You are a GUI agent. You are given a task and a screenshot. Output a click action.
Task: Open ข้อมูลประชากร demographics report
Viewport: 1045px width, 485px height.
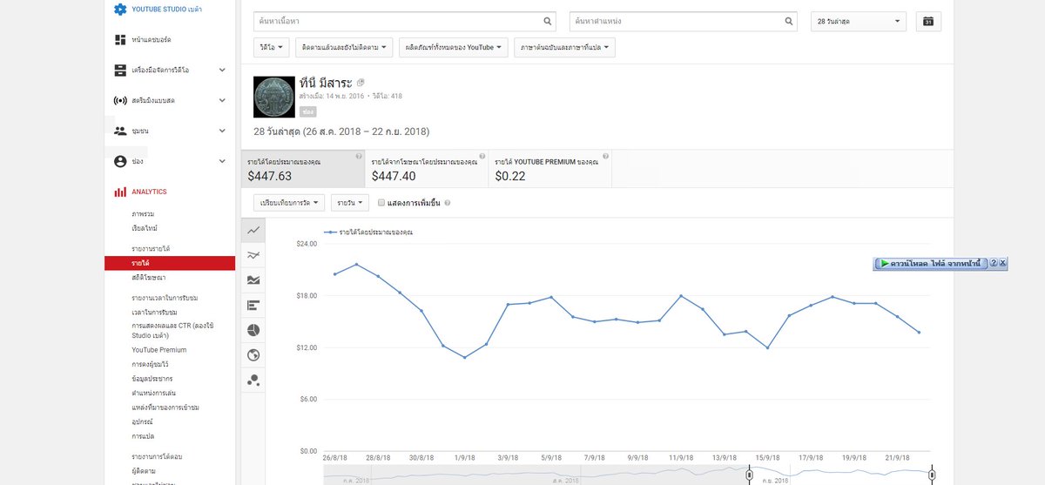[x=152, y=379]
